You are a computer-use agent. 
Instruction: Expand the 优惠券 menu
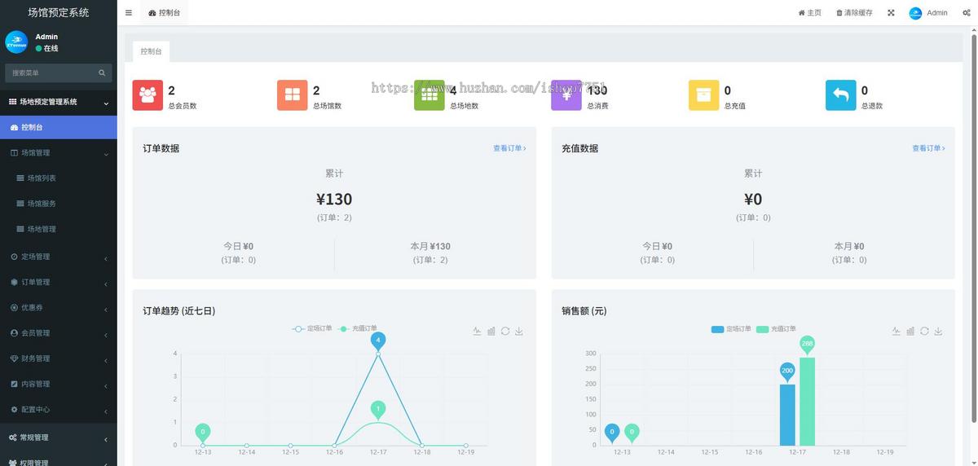[x=58, y=307]
